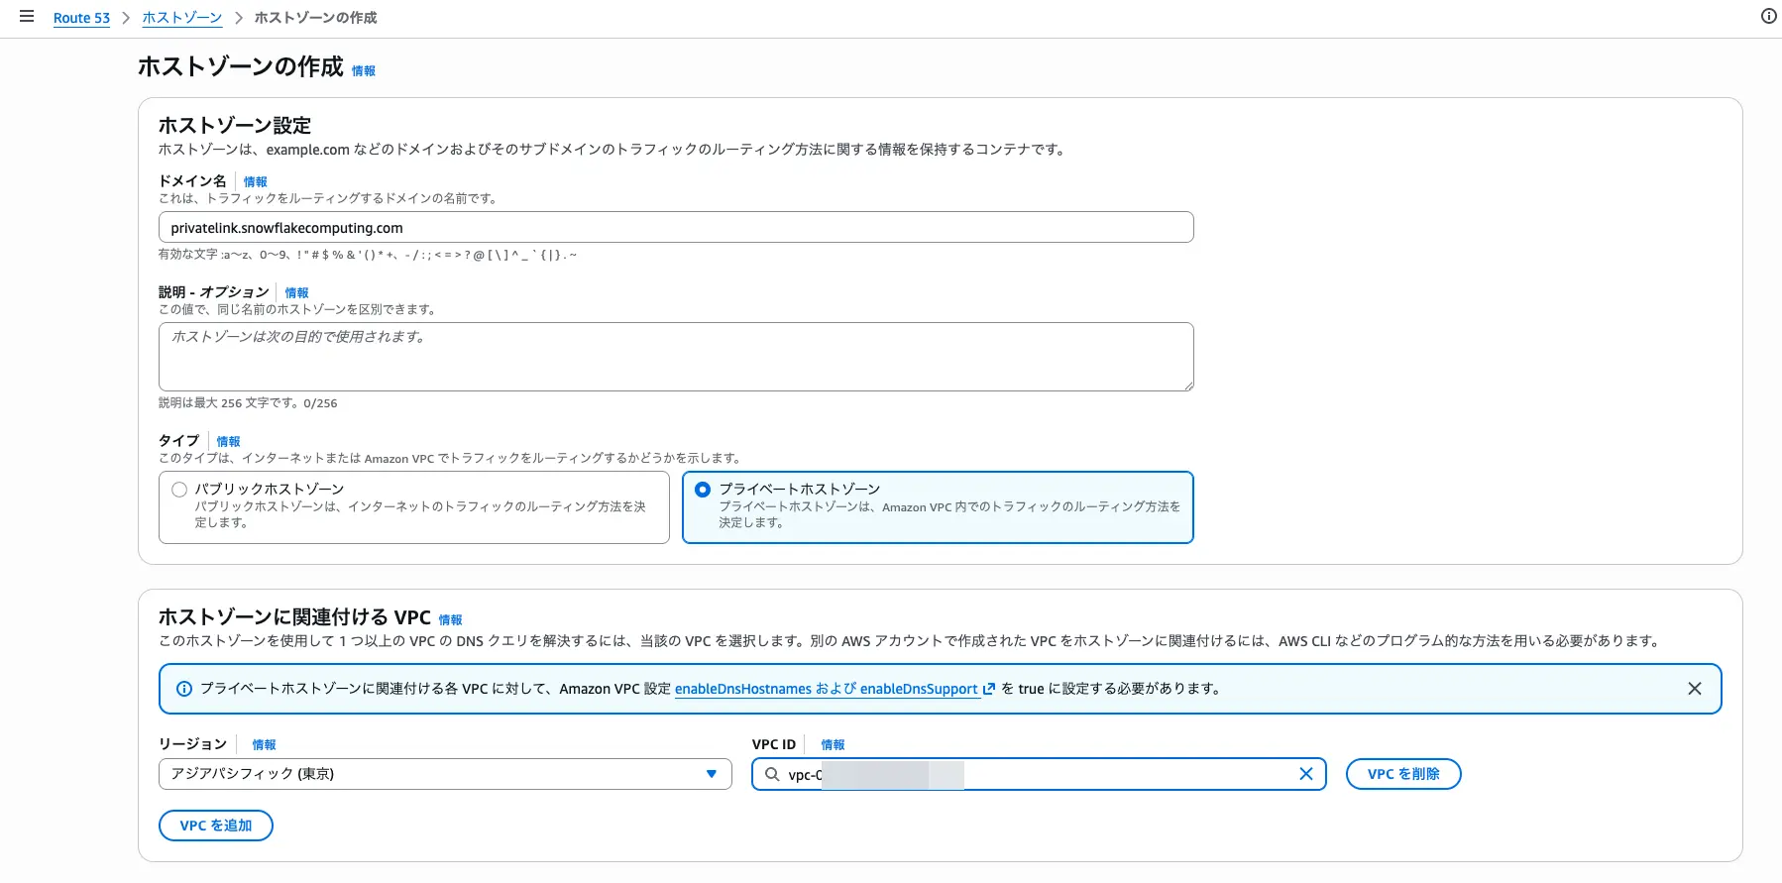Open 情報 link beside ホストゾーンの作成 heading
1782x883 pixels.
click(x=364, y=71)
